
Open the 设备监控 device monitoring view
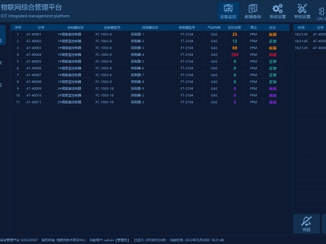[x=228, y=11]
